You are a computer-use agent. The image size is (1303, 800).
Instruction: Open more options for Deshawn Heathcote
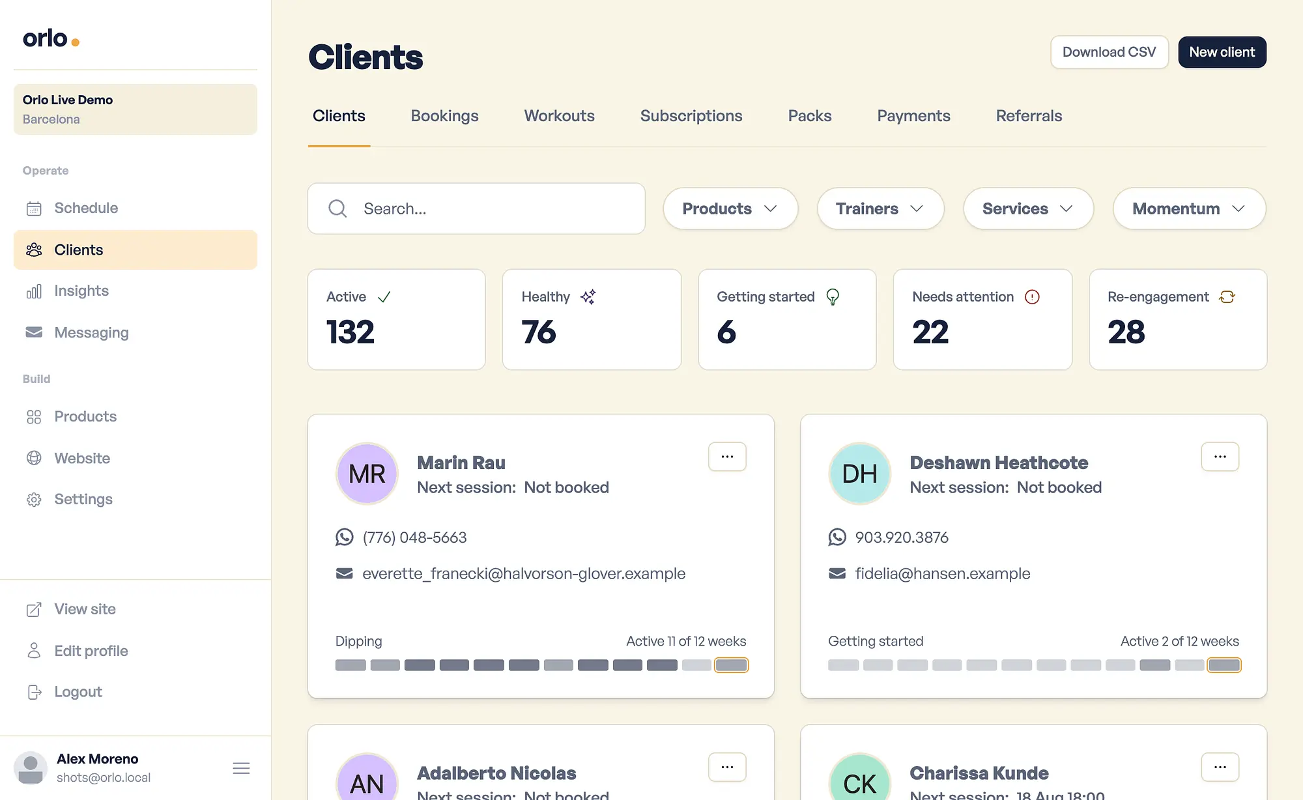[x=1220, y=457]
